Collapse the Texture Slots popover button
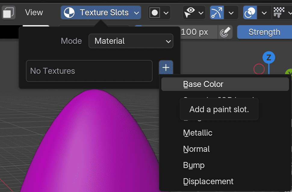 tap(101, 13)
